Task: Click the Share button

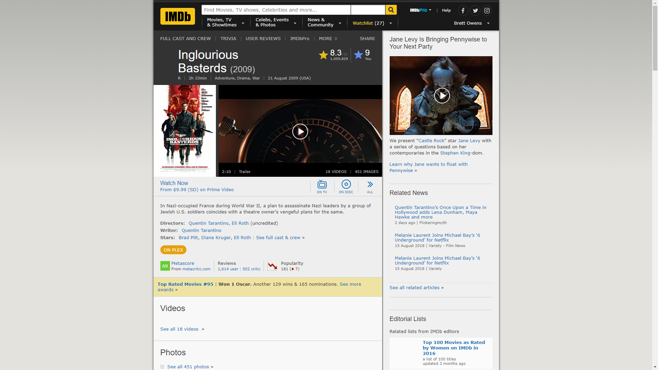Action: (x=367, y=39)
